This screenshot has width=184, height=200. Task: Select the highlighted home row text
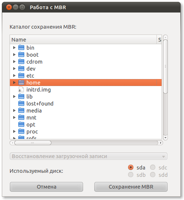click(x=33, y=83)
